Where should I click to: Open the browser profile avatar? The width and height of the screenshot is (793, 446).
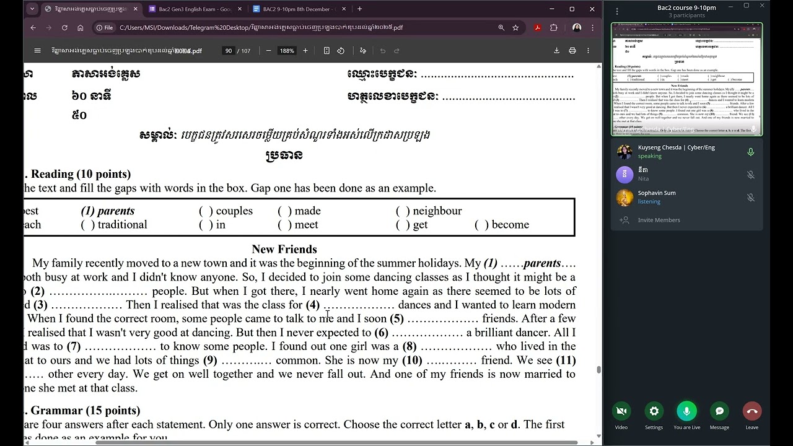577,28
